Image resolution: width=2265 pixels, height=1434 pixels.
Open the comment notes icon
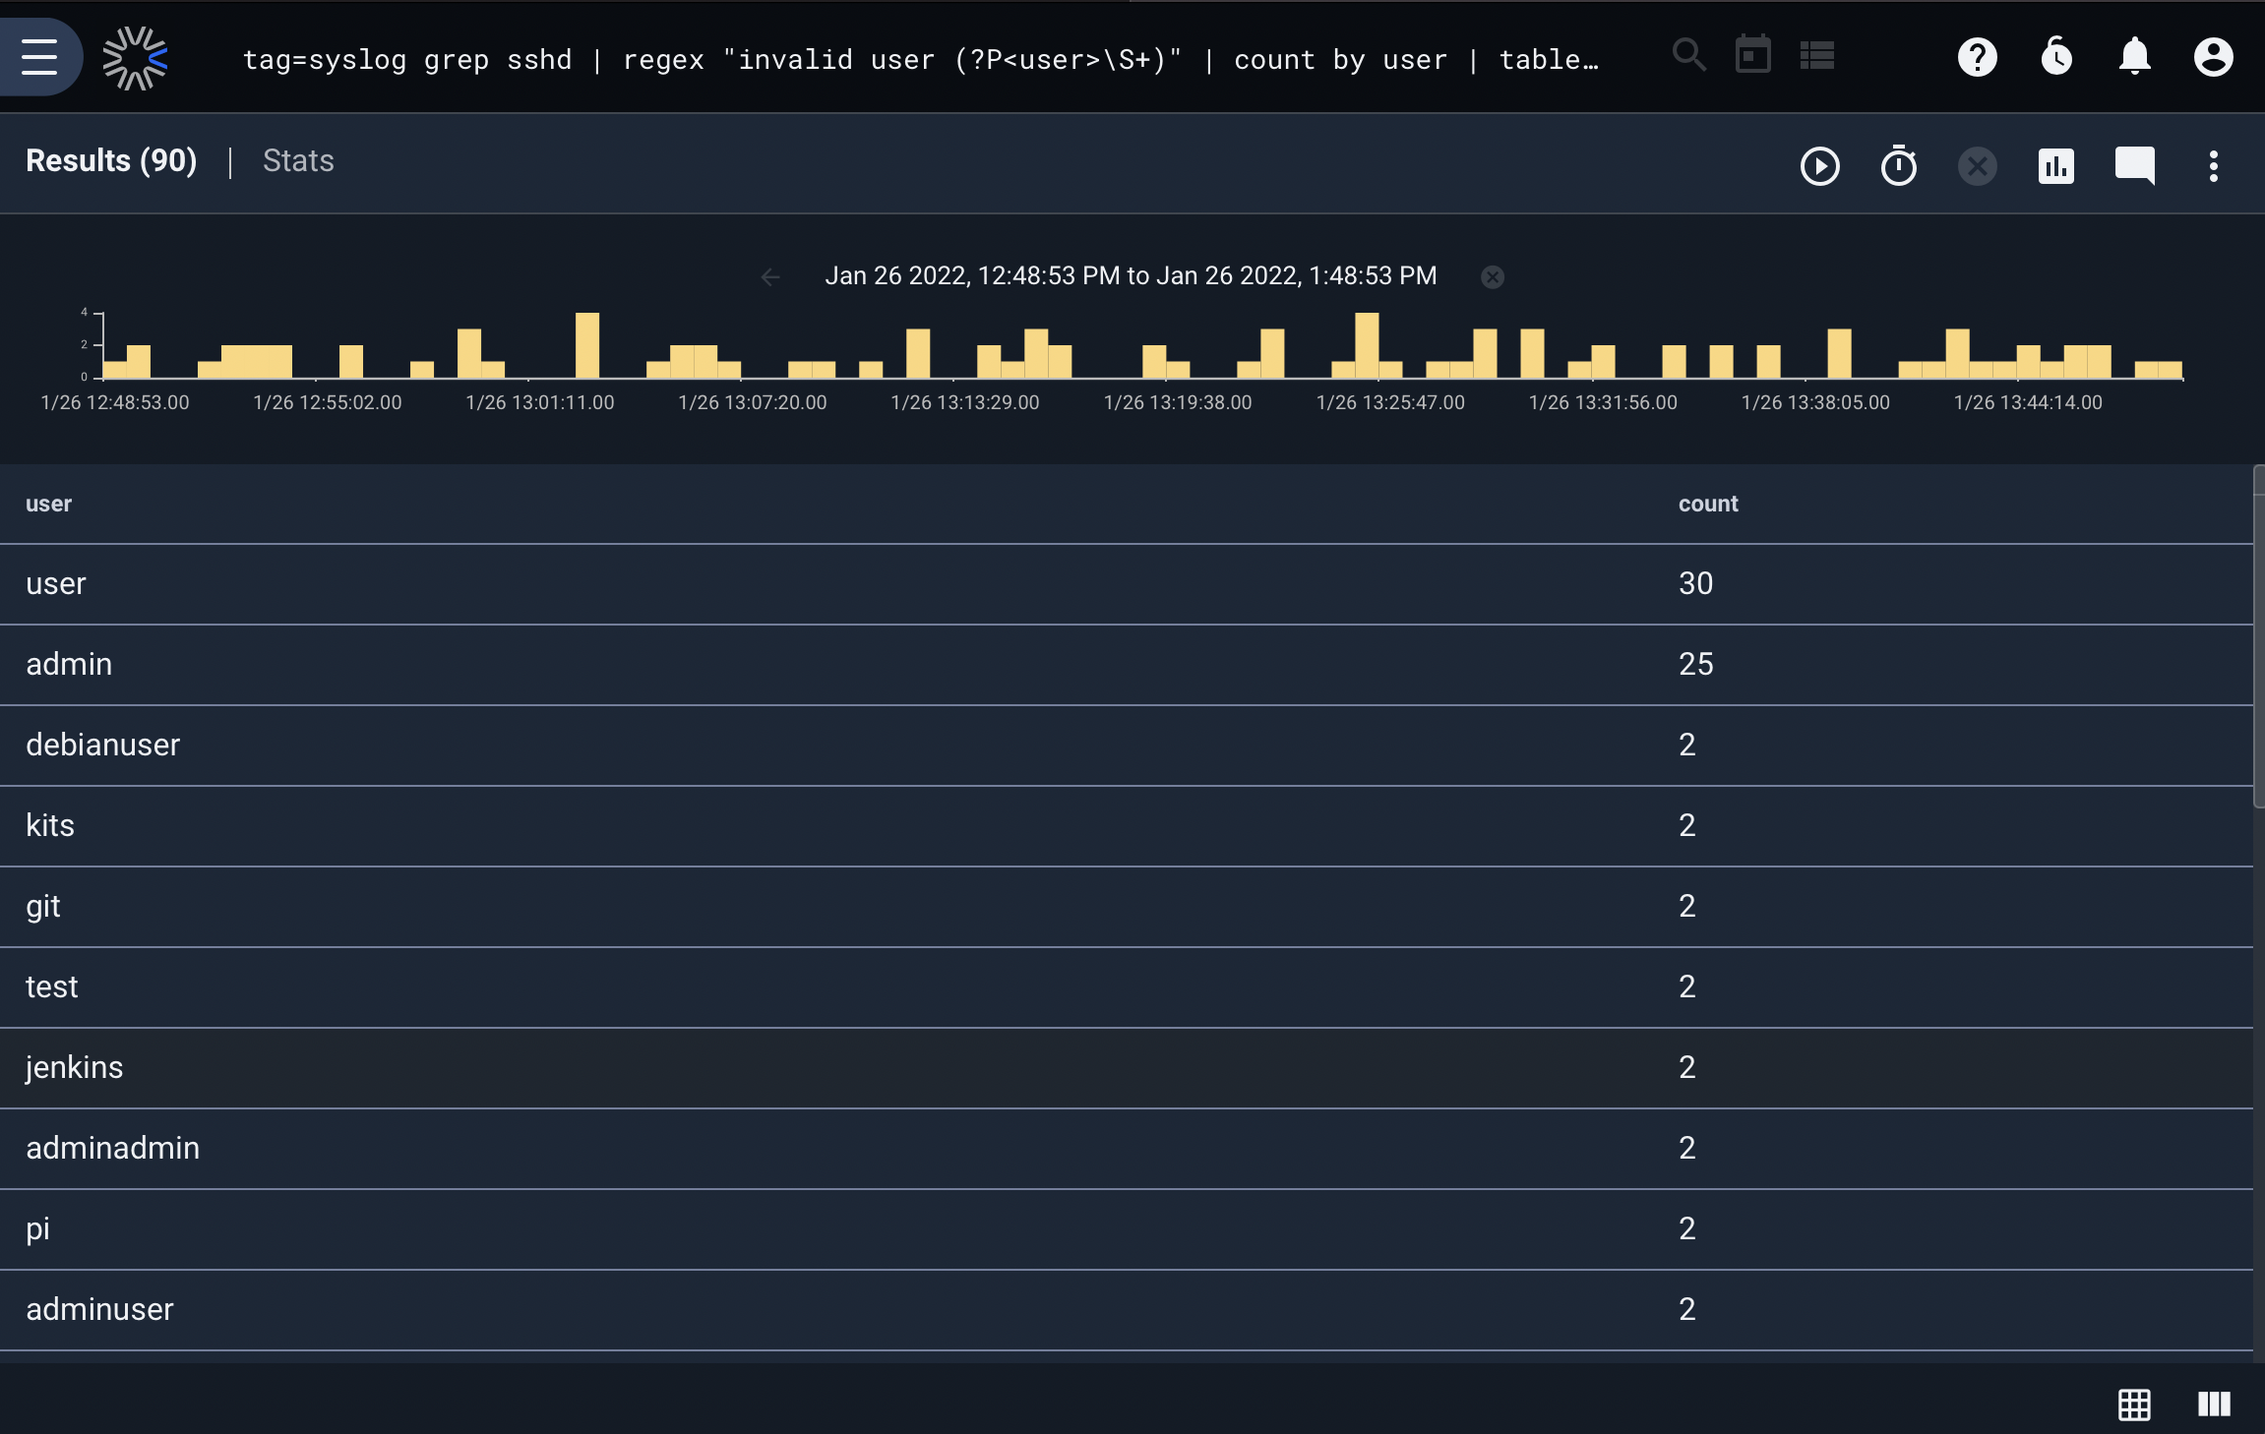(2135, 166)
